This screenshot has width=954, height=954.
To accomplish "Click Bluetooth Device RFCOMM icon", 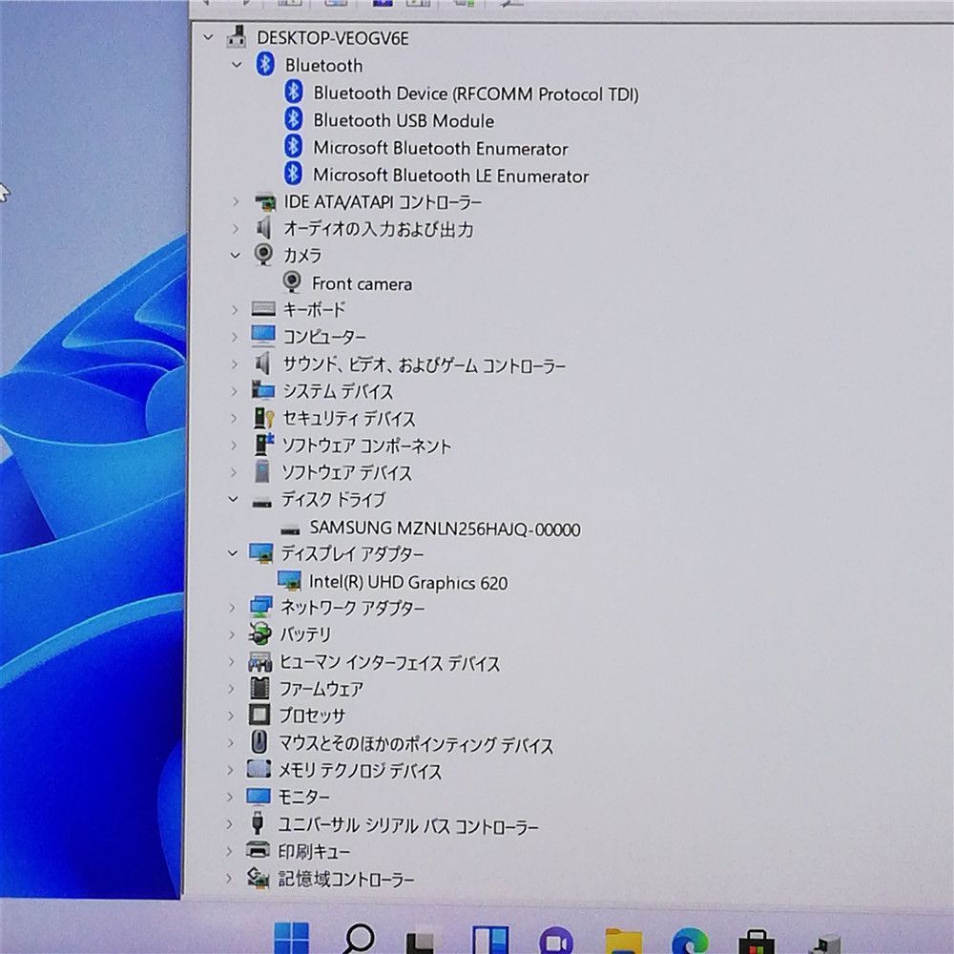I will 294,92.
